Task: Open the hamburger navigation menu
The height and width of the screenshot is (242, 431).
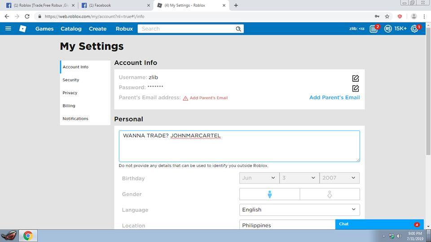Action: [8, 29]
